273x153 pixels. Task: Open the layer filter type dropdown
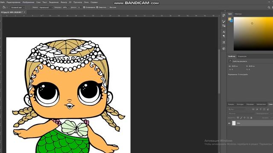point(239,109)
